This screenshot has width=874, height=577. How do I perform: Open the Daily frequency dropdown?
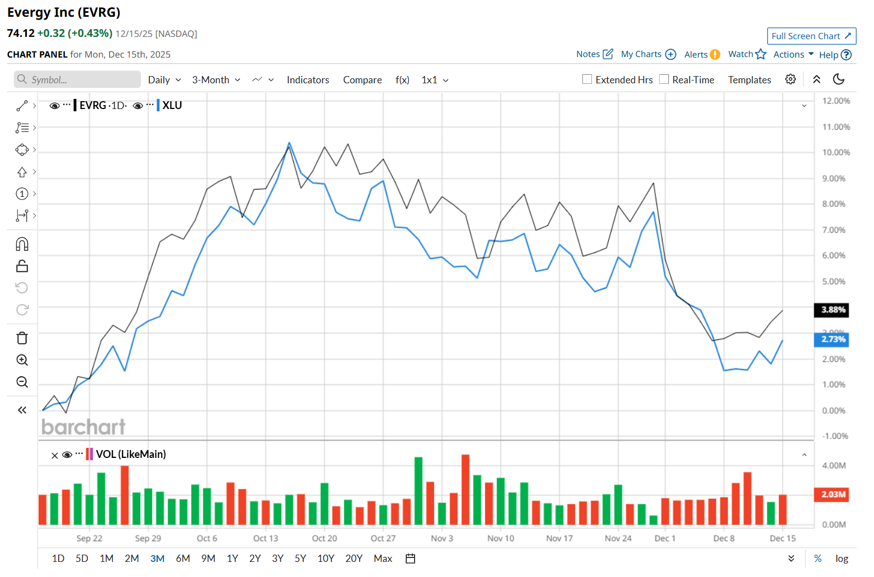[165, 80]
